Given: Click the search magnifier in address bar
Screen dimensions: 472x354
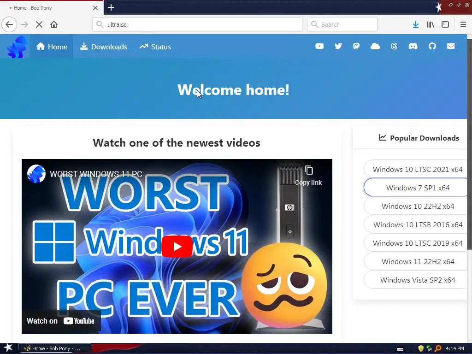Looking at the screenshot, I should 100,24.
